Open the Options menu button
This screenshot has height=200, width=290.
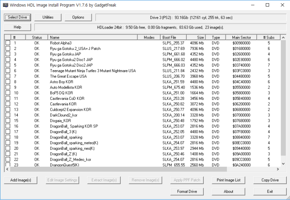coord(78,17)
